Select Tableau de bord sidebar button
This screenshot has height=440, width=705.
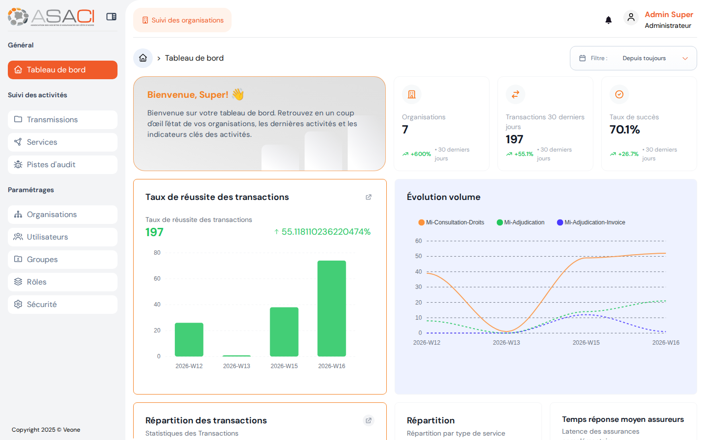click(x=63, y=70)
